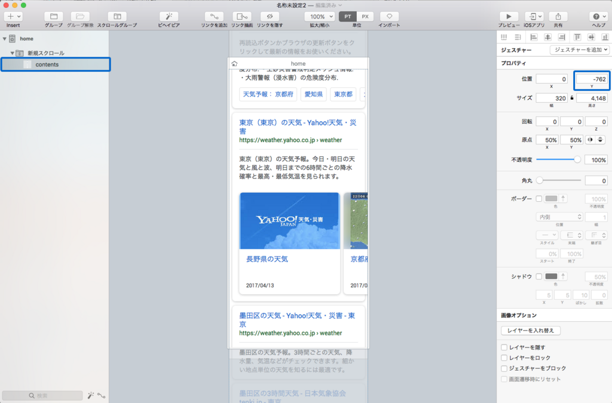Switch units to PT
Viewport: 612px width, 403px height.
(348, 16)
